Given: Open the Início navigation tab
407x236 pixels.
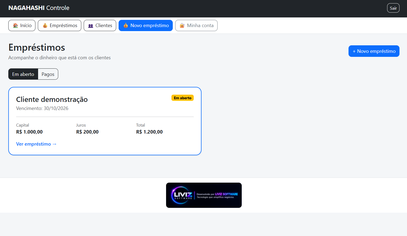Looking at the screenshot, I should (x=22, y=25).
